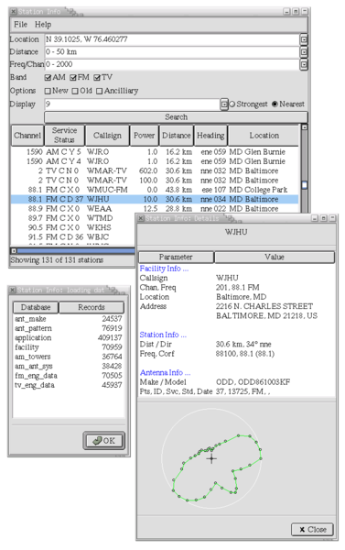Select the WTMD station row
The image size is (345, 550).
[x=73, y=218]
